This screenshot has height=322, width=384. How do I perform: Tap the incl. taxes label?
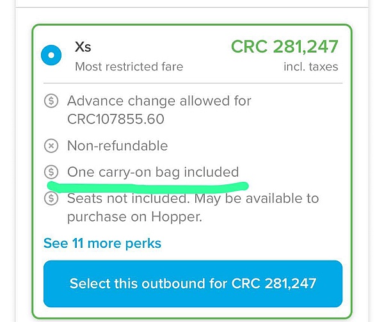tap(310, 67)
